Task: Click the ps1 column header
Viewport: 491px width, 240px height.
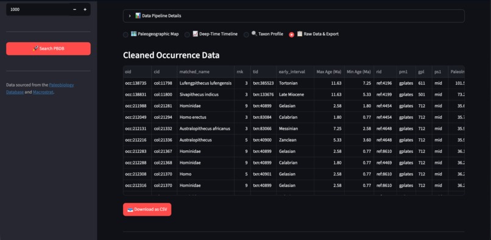Action: (x=440, y=72)
